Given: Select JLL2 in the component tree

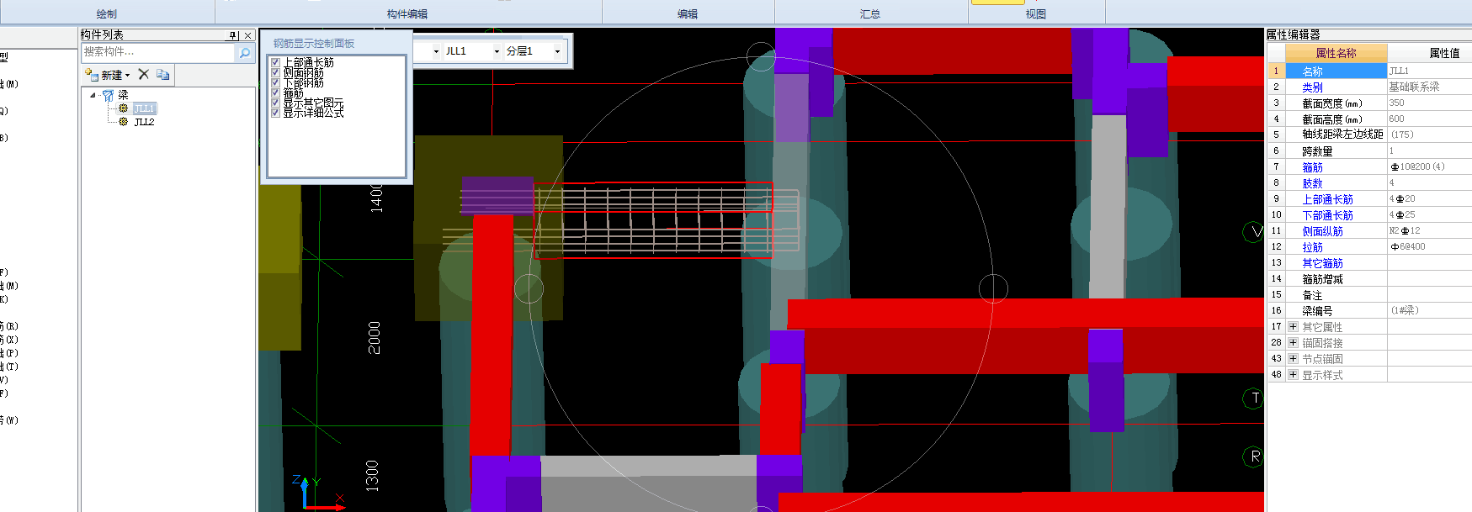Looking at the screenshot, I should (x=145, y=122).
